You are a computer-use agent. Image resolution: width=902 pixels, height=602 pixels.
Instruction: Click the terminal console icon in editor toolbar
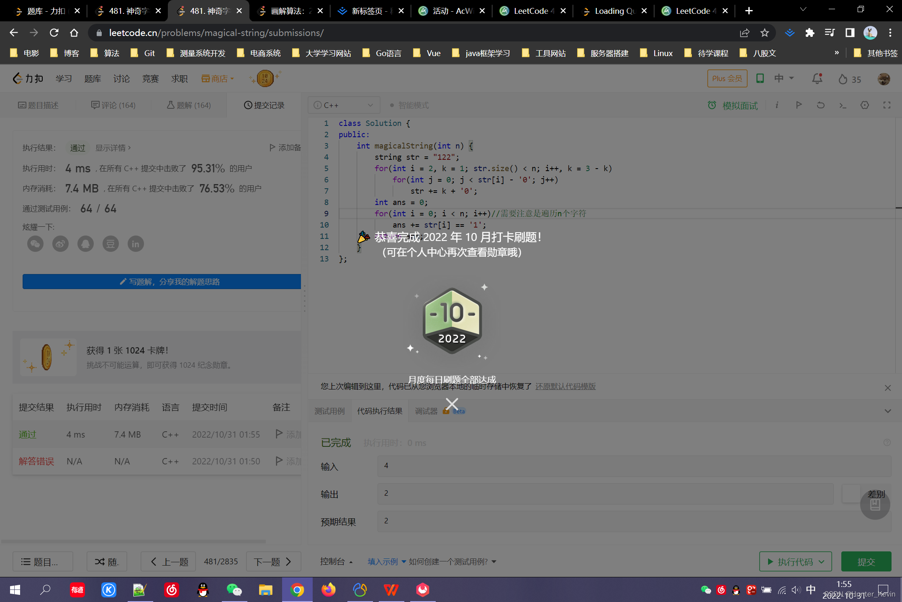[x=843, y=105]
